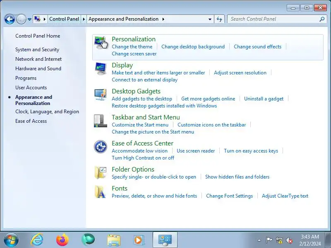Click Adjust screen resolution
The image size is (331, 248).
coord(240,73)
